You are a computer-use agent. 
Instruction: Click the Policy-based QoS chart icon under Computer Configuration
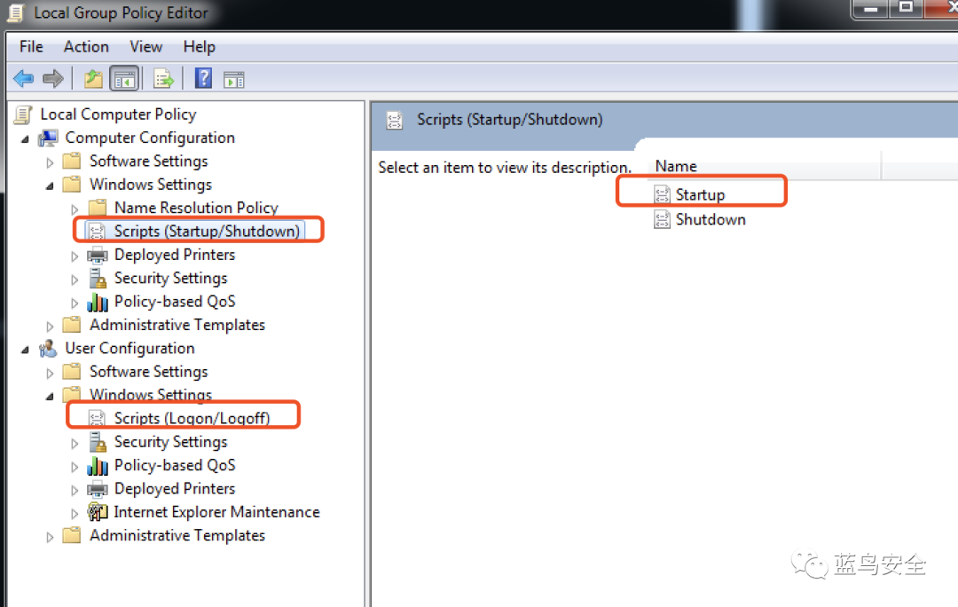coord(98,302)
